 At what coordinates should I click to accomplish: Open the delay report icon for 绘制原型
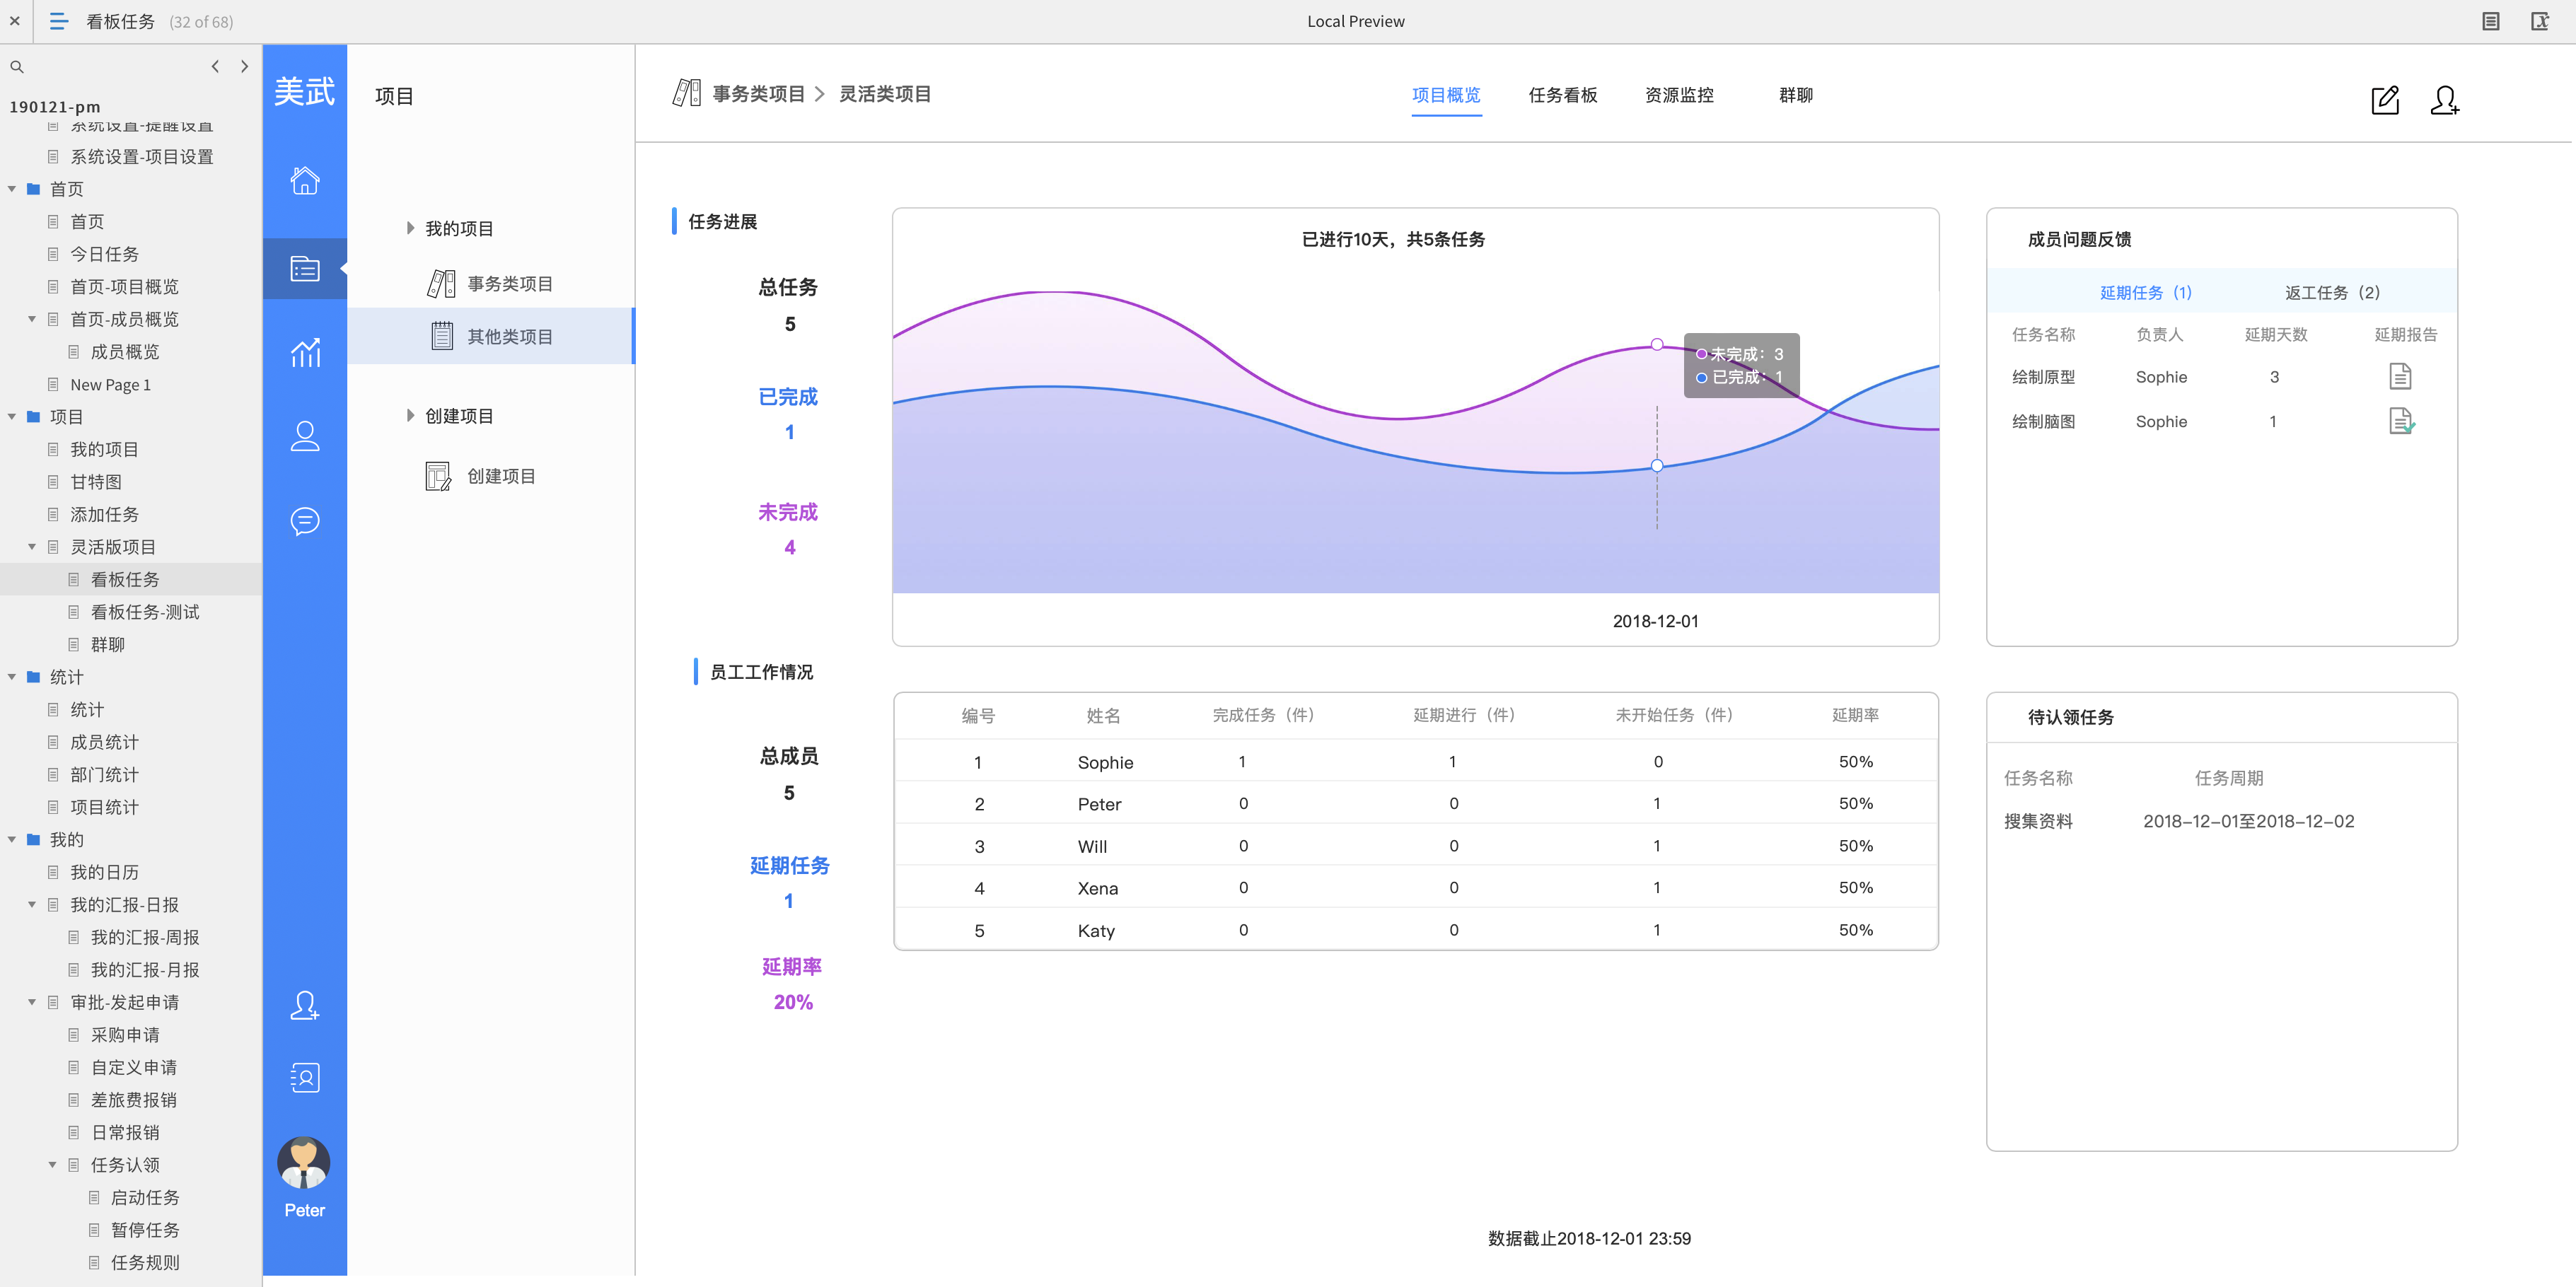(2400, 376)
